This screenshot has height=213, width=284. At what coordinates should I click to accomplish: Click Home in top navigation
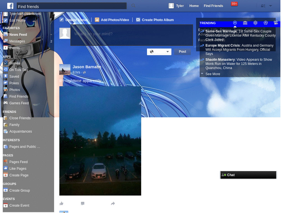click(x=194, y=6)
